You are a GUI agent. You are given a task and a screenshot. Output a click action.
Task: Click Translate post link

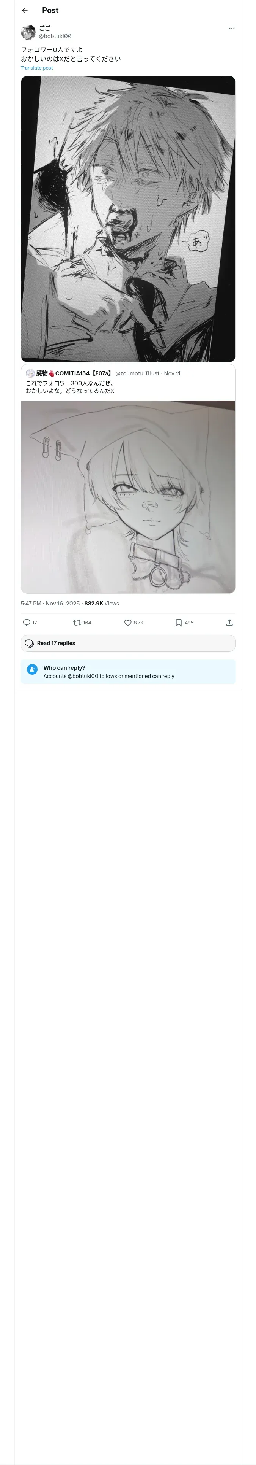coord(37,68)
